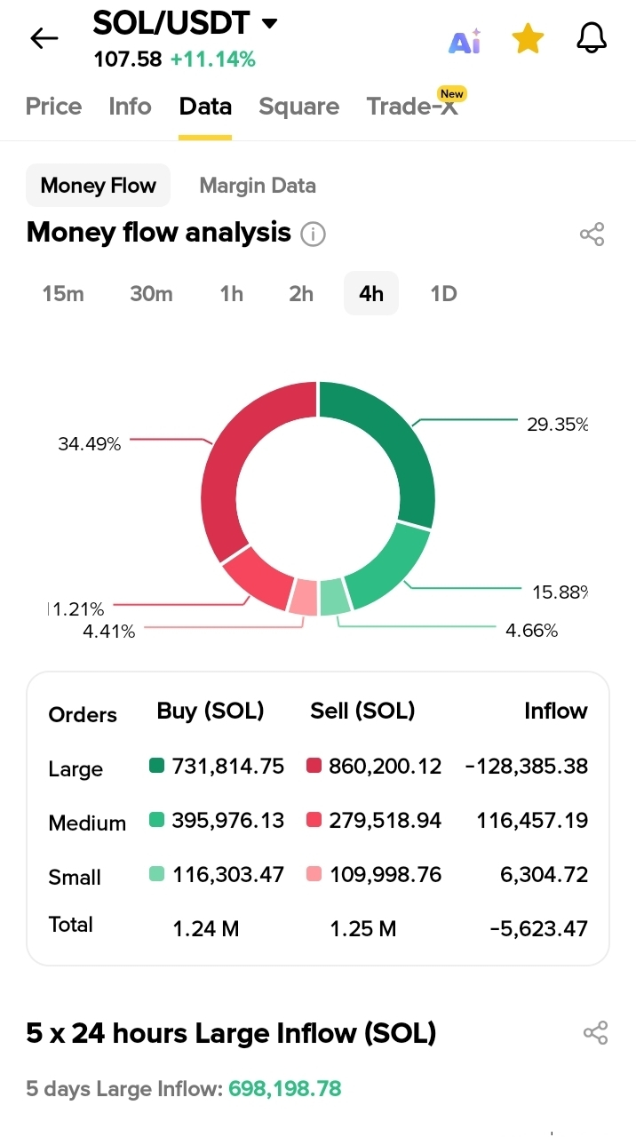Click the light pink Small sell swatch
The width and height of the screenshot is (636, 1137).
(x=314, y=874)
